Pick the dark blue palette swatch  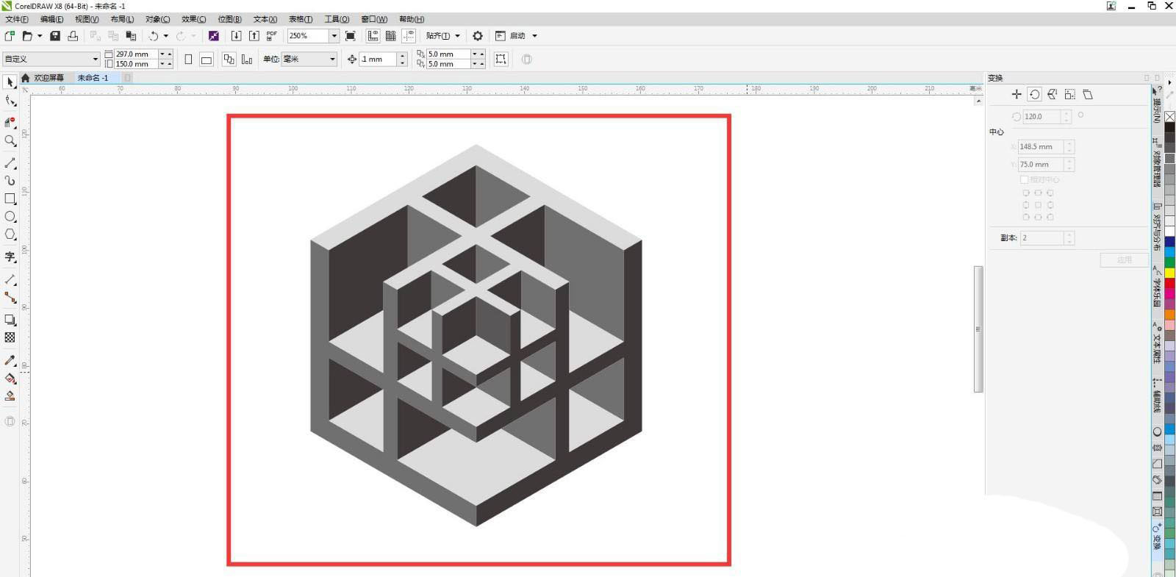point(1169,242)
